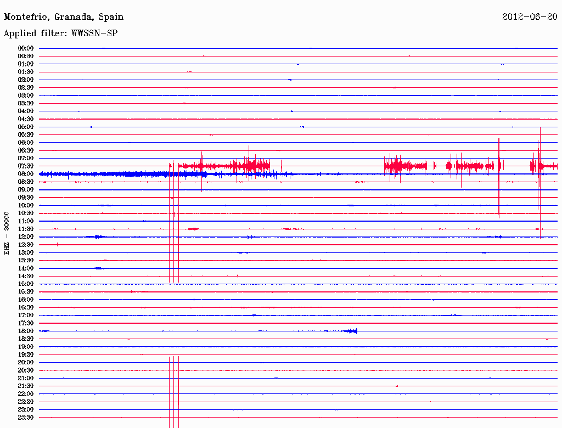Select the 23:30 time label
The image size is (562, 428).
pos(26,417)
